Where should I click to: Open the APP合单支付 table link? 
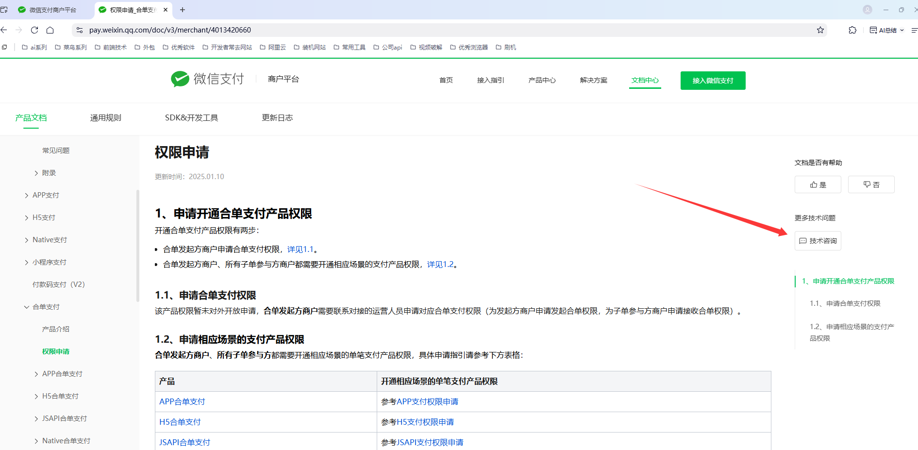tap(183, 402)
